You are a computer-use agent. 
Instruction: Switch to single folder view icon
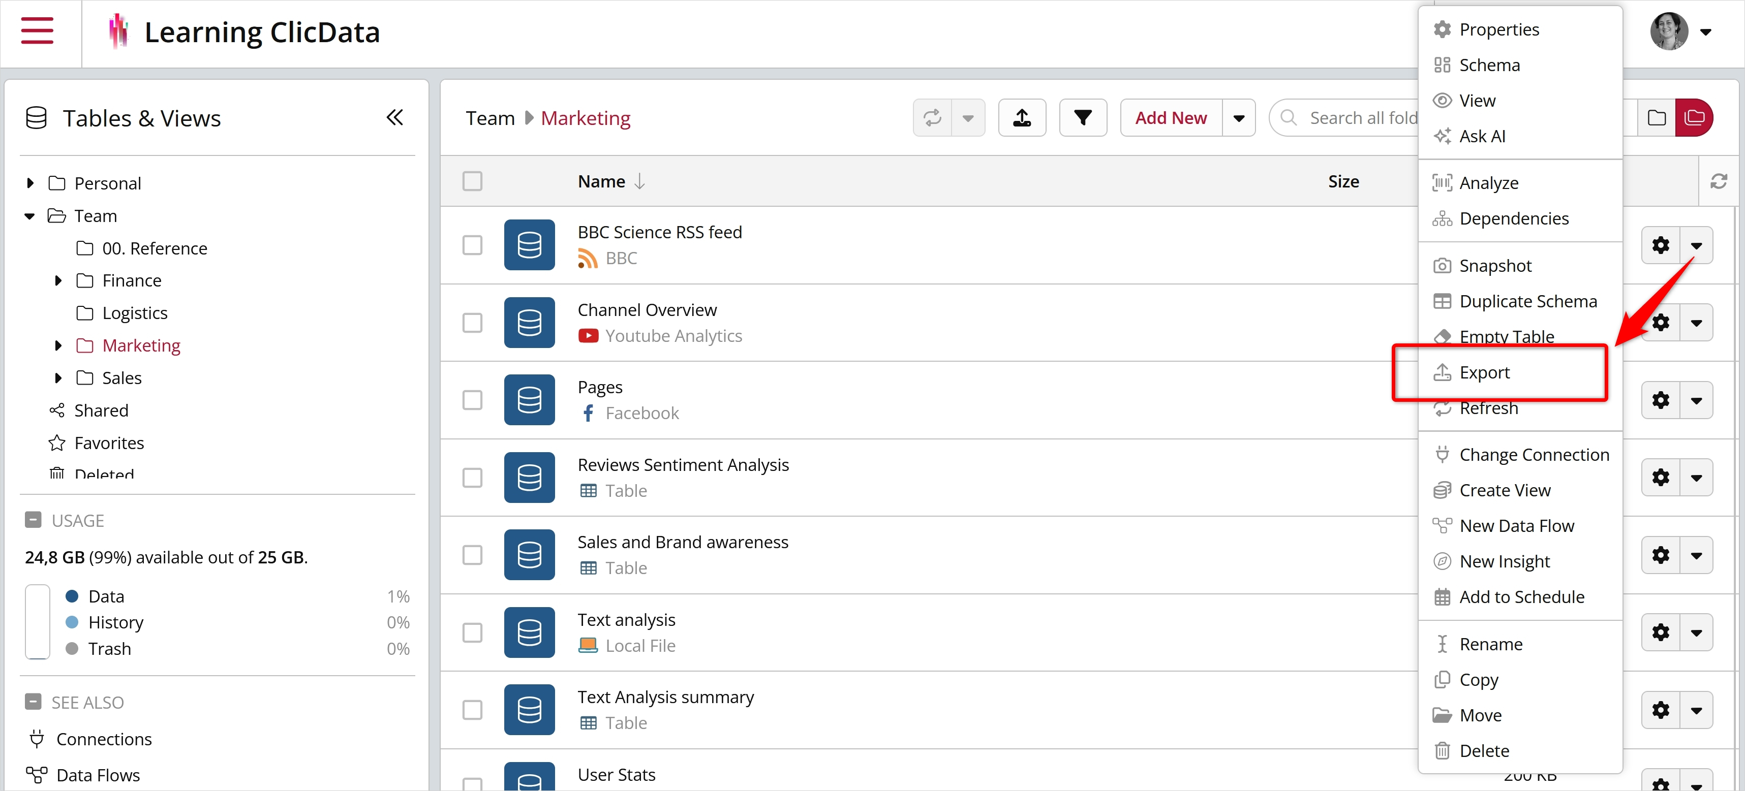pyautogui.click(x=1656, y=118)
